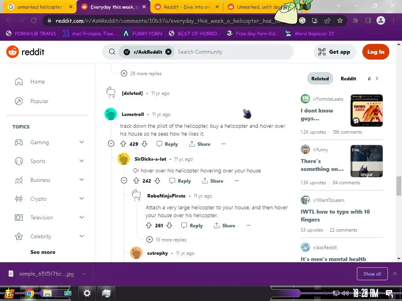
Task: Upvote Lemetroll's comment
Action: click(x=123, y=144)
